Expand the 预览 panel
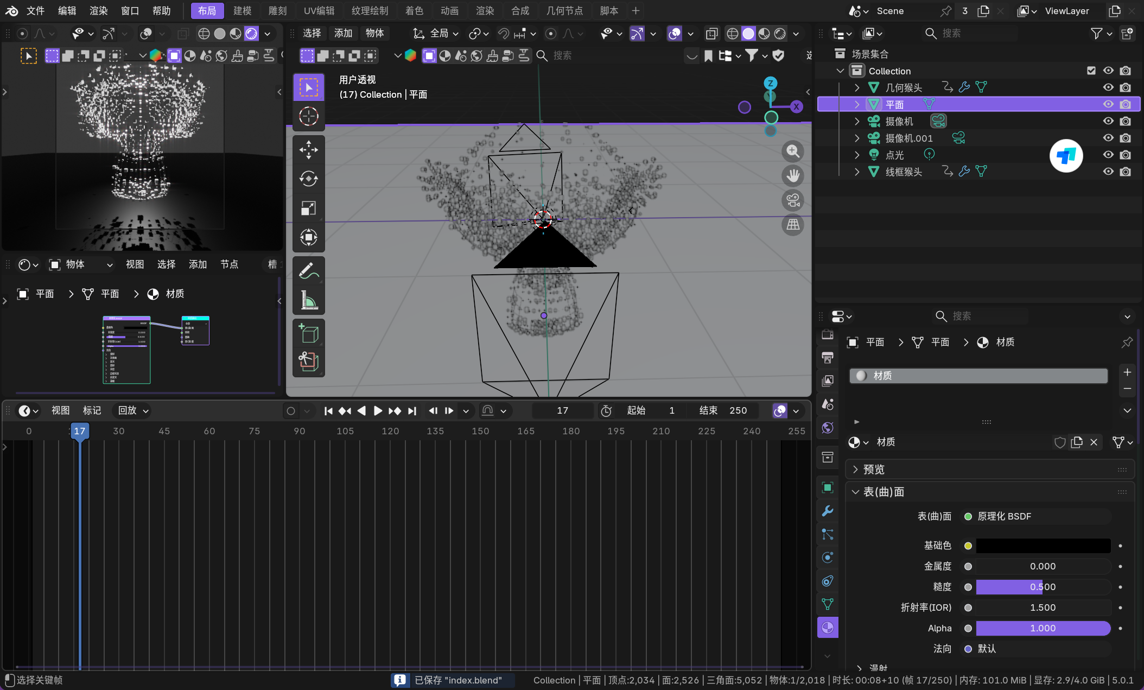The height and width of the screenshot is (690, 1144). click(x=874, y=469)
